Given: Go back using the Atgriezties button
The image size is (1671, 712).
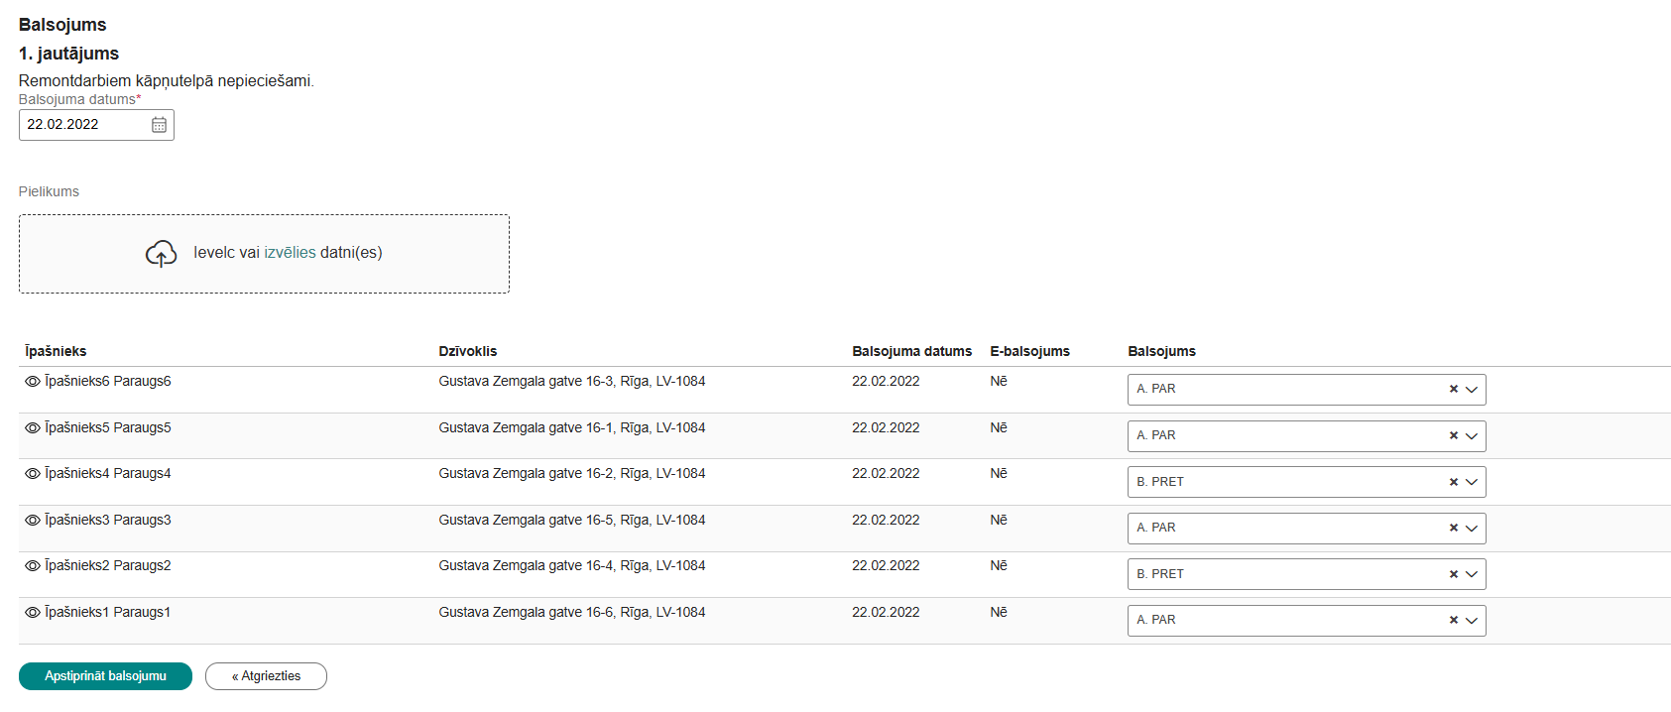Looking at the screenshot, I should (x=266, y=676).
